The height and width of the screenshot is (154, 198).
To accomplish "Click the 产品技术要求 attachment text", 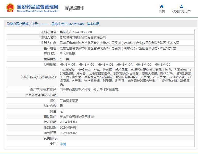I will pyautogui.click(x=69, y=101).
